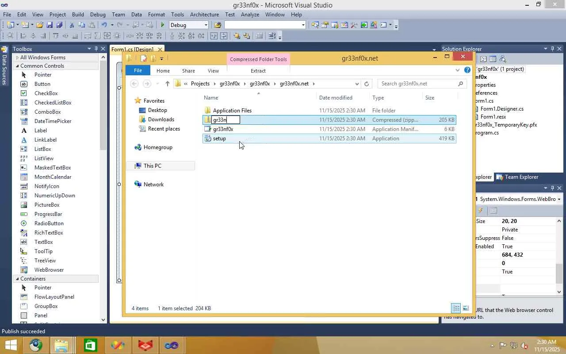Sort files by the Date modified column
Screen dimensions: 566x354
coord(336,98)
